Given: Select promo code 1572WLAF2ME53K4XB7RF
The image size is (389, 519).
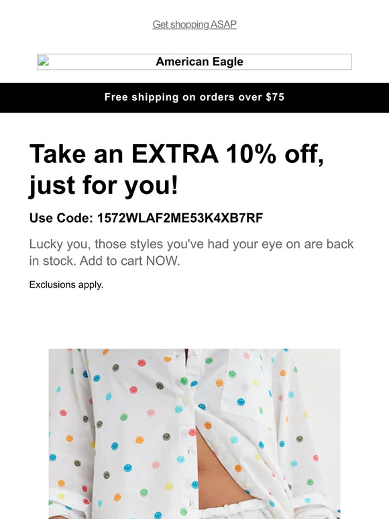Looking at the screenshot, I should click(x=180, y=218).
